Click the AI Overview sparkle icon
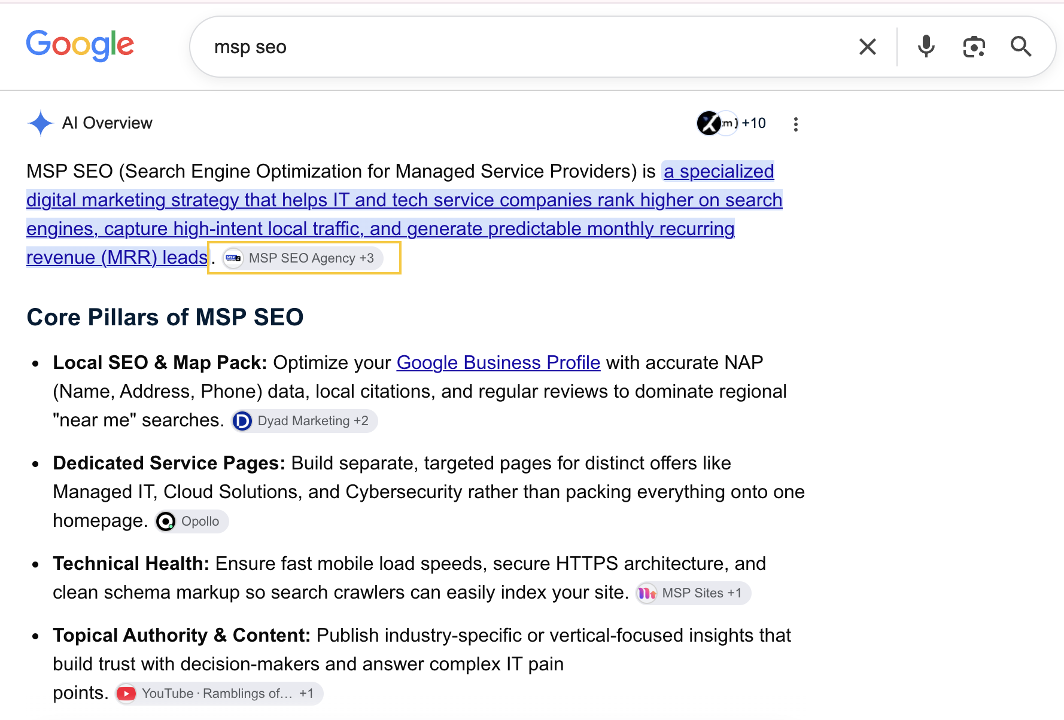1064x720 pixels. coord(41,123)
